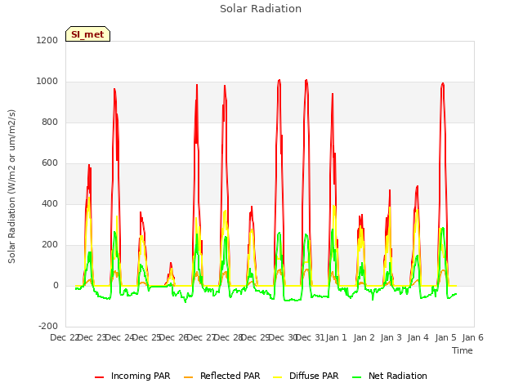Screen dimensions: 523x392
Task: Click the orange Reflected PAR legend swatch
Action: tap(189, 377)
